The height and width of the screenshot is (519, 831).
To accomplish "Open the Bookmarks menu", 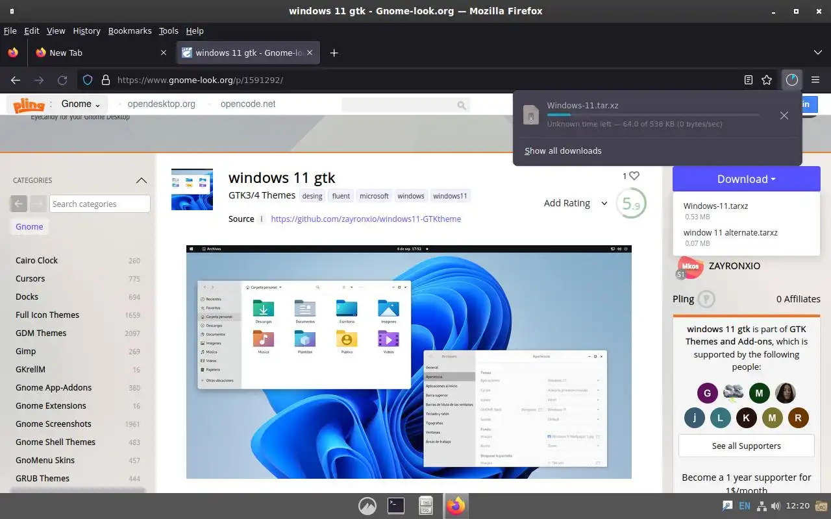I will (x=130, y=30).
